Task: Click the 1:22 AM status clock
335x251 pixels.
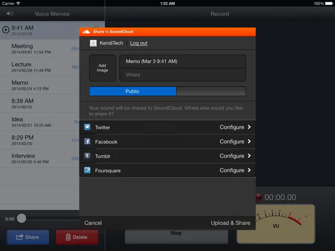Action: click(x=167, y=3)
